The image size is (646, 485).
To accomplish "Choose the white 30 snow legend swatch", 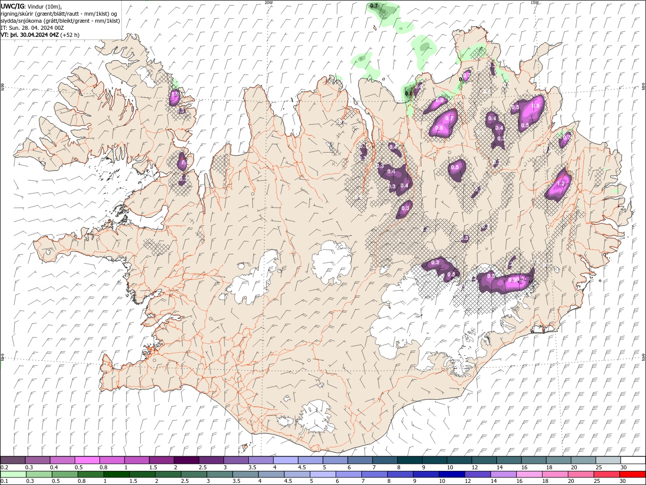I will [633, 460].
